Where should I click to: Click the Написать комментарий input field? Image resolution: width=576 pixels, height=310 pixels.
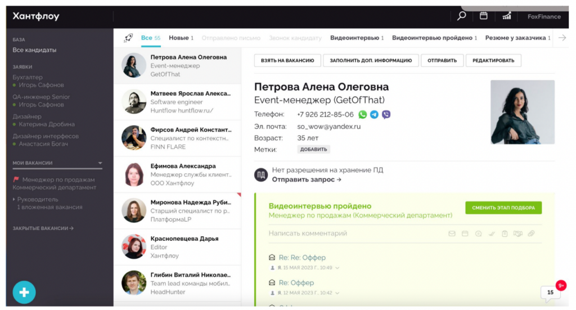click(x=337, y=233)
